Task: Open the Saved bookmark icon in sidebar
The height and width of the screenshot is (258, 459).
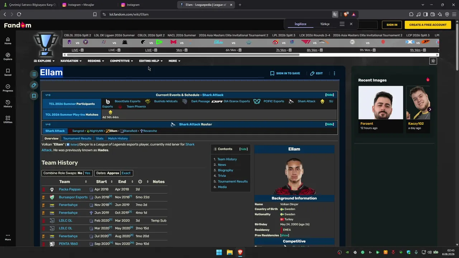Action: 8,72
